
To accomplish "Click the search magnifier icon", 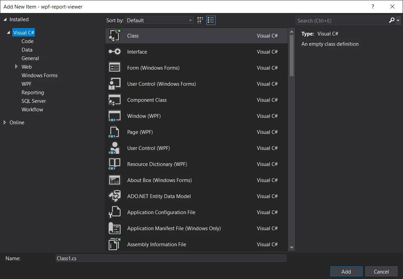I will [x=392, y=20].
